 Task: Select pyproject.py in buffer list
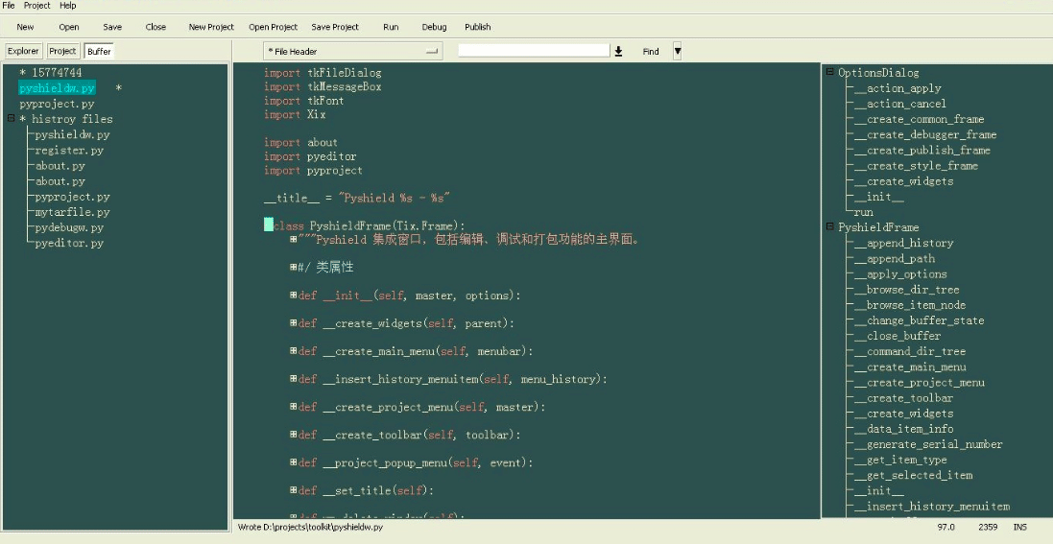57,104
